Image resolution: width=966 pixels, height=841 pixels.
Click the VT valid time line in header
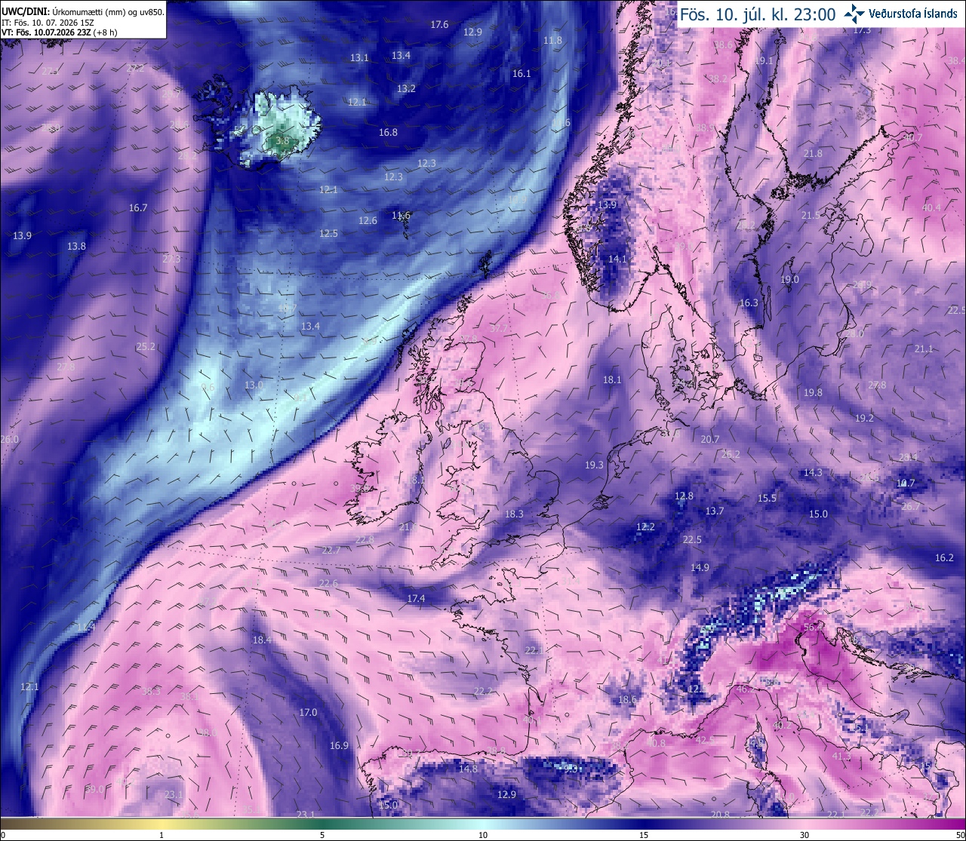(70, 32)
